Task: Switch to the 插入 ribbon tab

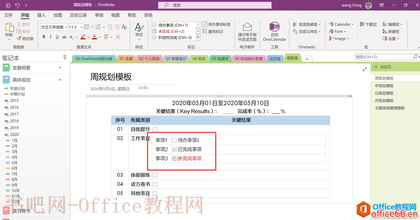Action: click(41, 15)
